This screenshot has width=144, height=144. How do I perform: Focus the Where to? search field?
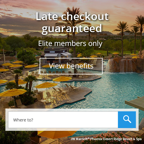click(x=63, y=120)
